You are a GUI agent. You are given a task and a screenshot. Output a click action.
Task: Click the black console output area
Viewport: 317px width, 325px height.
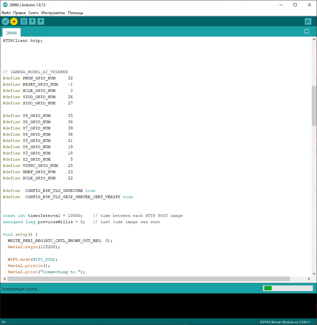pyautogui.click(x=156, y=306)
